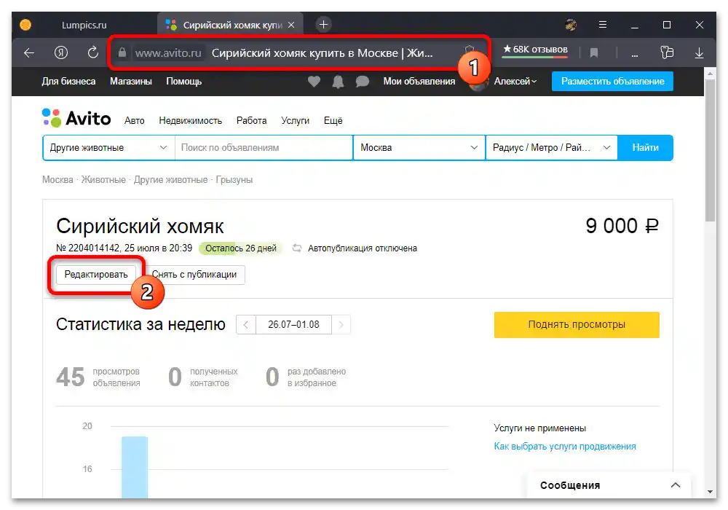
Task: Open Ещё categories menu
Action: tap(333, 121)
